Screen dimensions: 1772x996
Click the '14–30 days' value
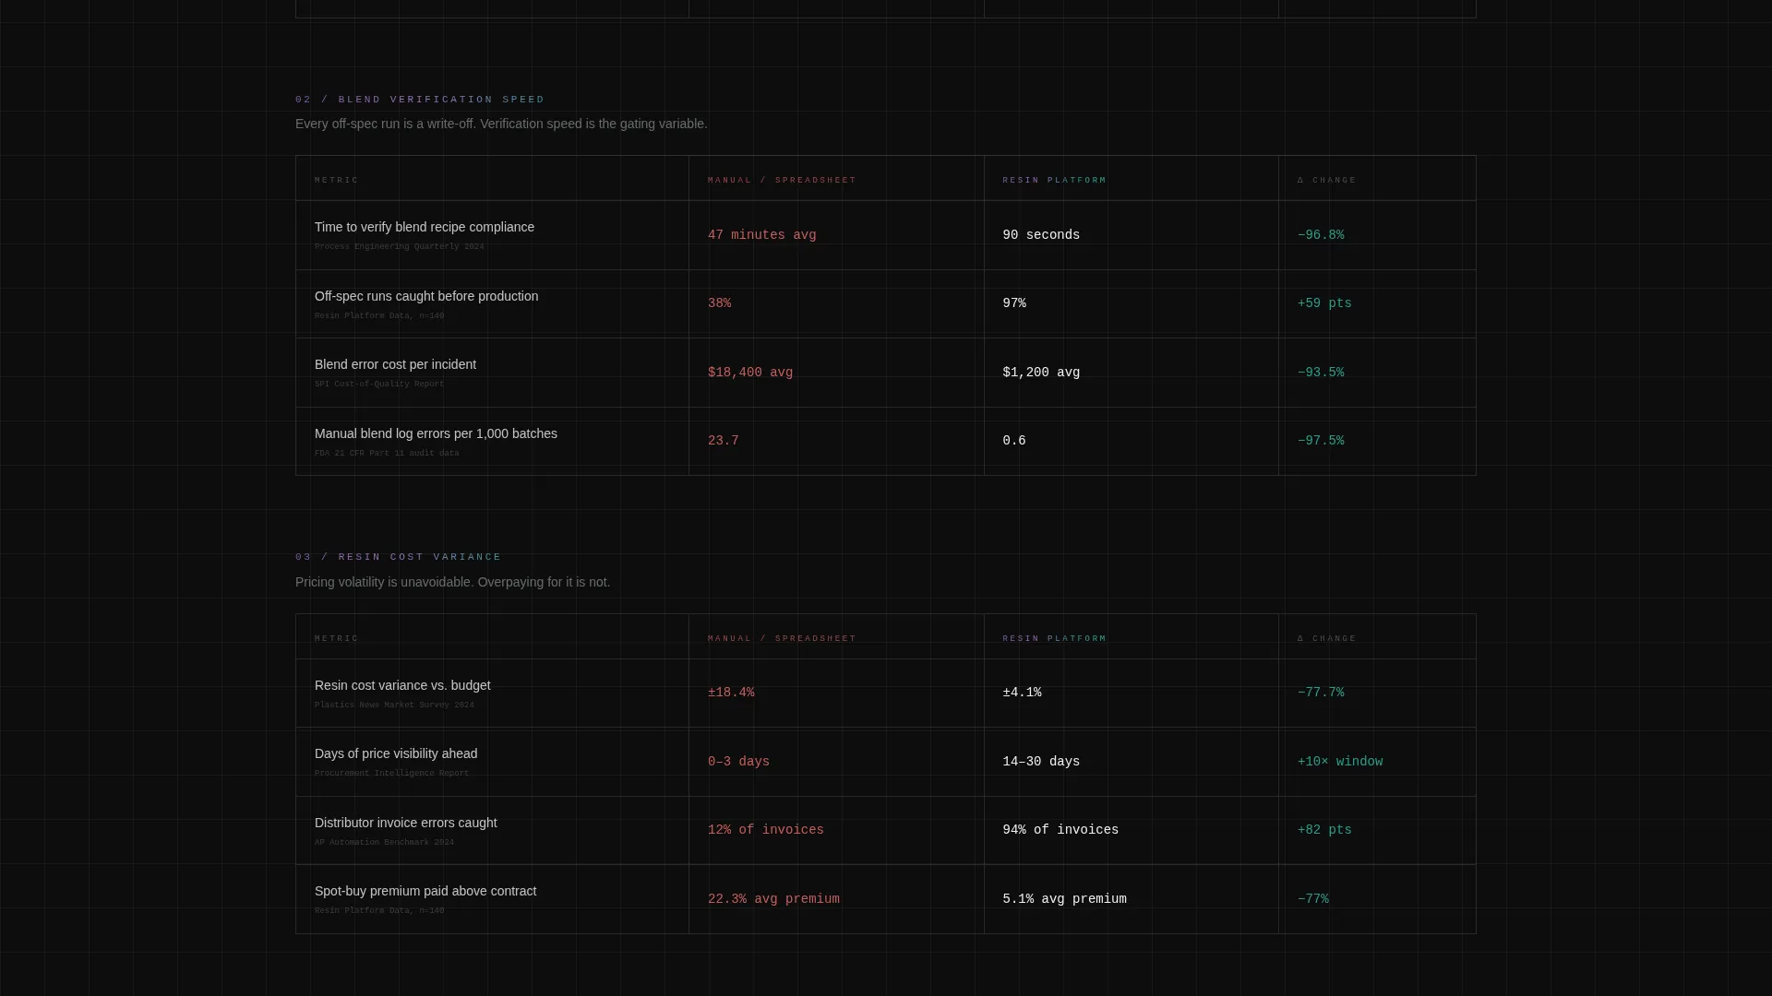[x=1041, y=762]
